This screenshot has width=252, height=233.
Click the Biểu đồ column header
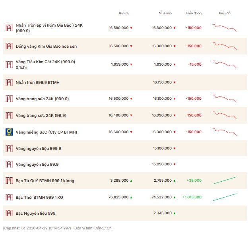click(225, 13)
